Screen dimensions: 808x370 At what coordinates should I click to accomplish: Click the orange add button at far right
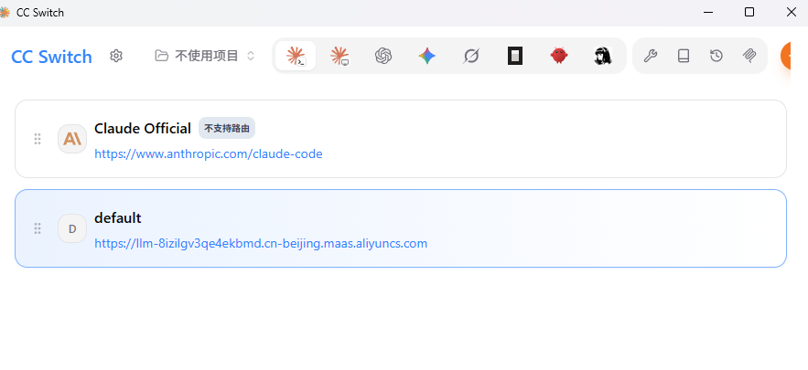click(x=786, y=56)
